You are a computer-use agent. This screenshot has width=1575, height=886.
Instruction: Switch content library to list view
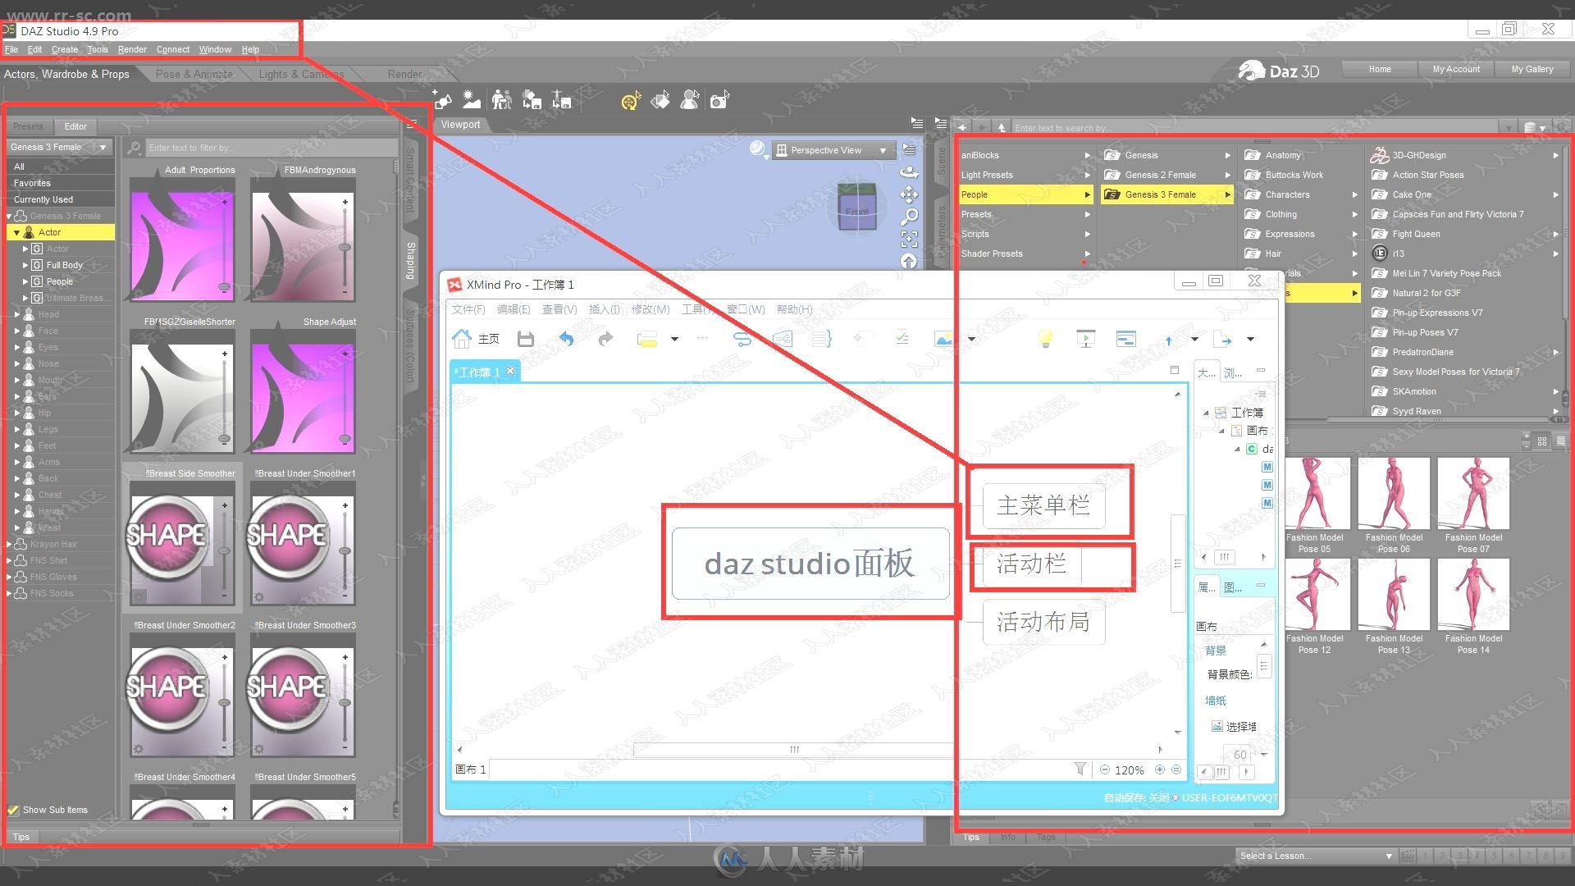pos(1561,441)
